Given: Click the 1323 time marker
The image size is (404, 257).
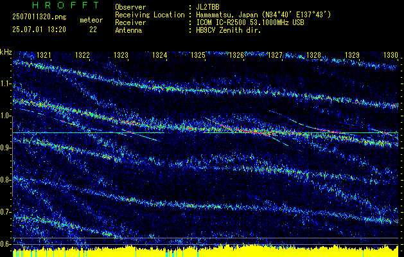Looking at the screenshot, I should (121, 55).
